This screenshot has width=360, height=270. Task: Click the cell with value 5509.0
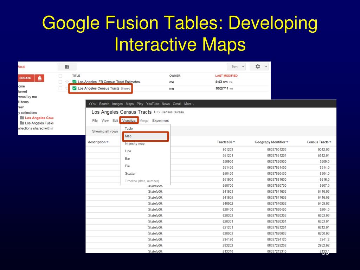click(x=324, y=161)
